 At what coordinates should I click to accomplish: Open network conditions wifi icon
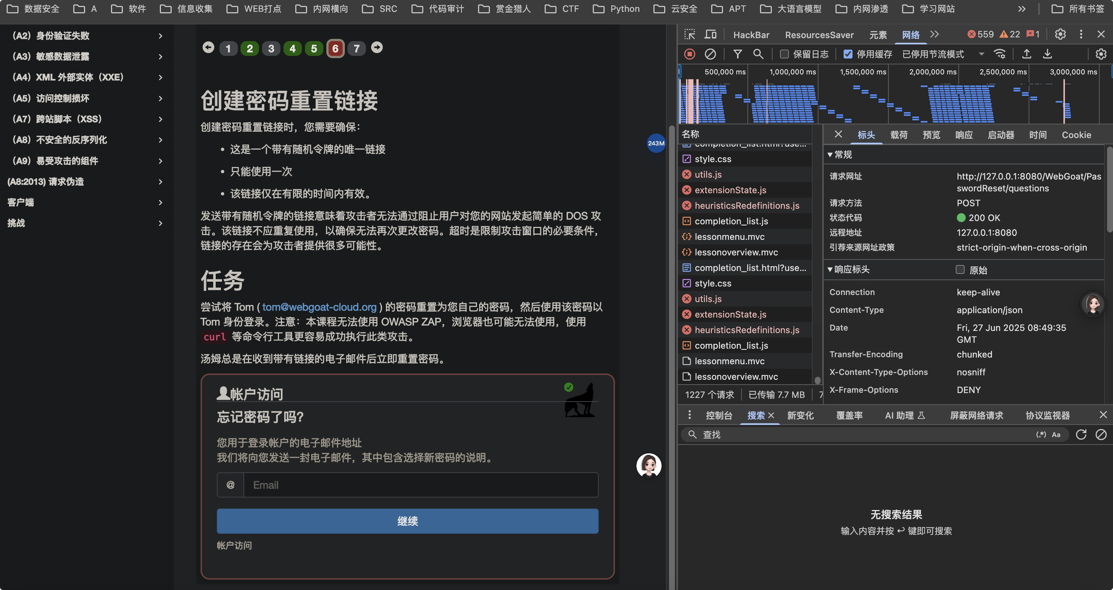click(x=999, y=54)
